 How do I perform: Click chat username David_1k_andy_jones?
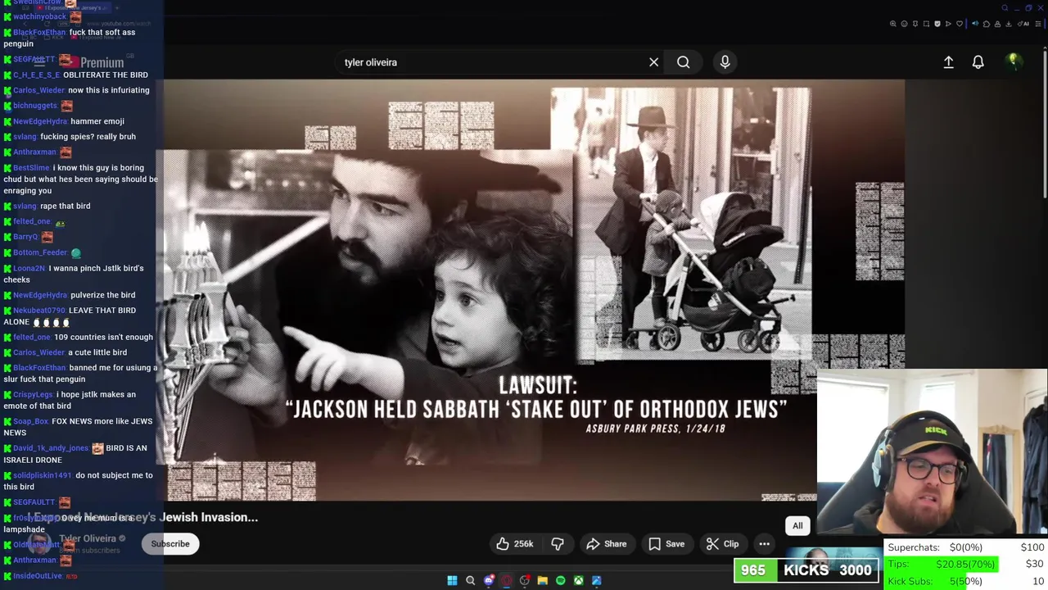click(x=51, y=449)
